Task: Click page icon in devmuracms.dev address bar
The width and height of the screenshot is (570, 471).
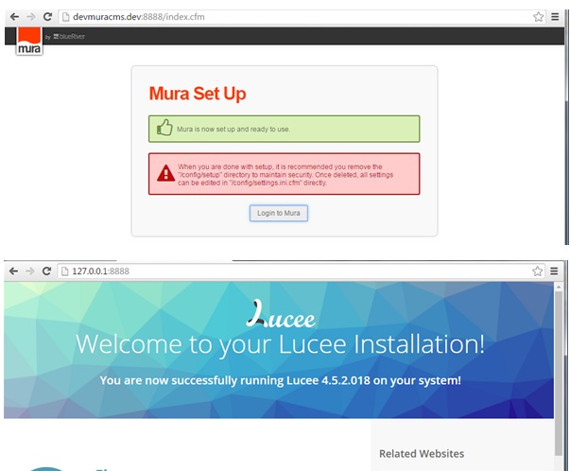Action: [x=65, y=17]
